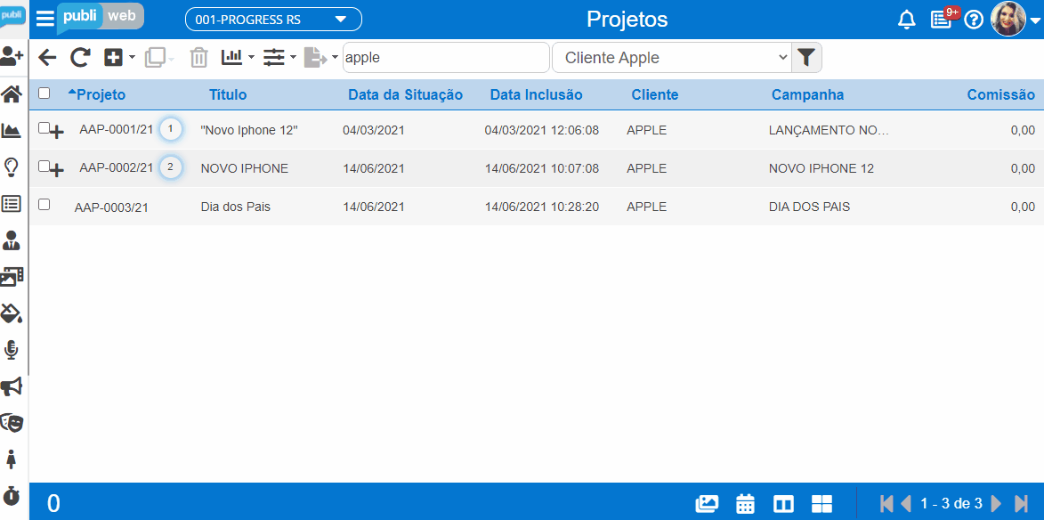Screen dimensions: 1044x520
Task: Click the delete trash icon
Action: click(199, 58)
